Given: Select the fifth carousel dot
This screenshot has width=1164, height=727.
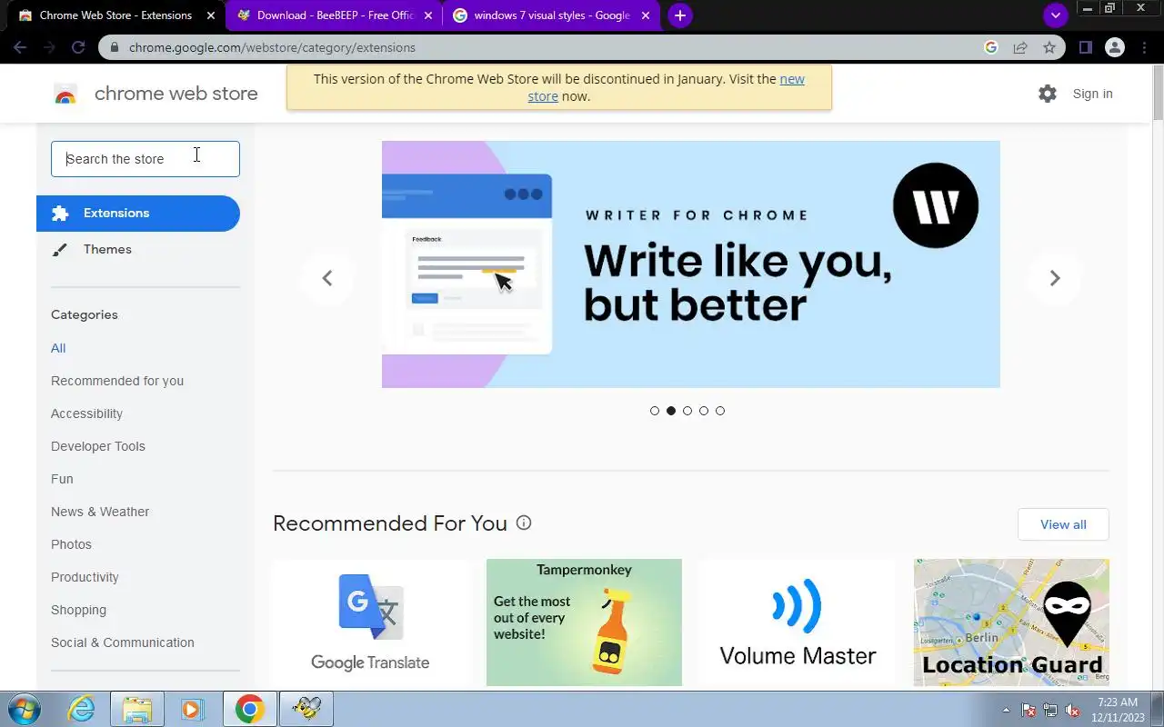Looking at the screenshot, I should 720,411.
